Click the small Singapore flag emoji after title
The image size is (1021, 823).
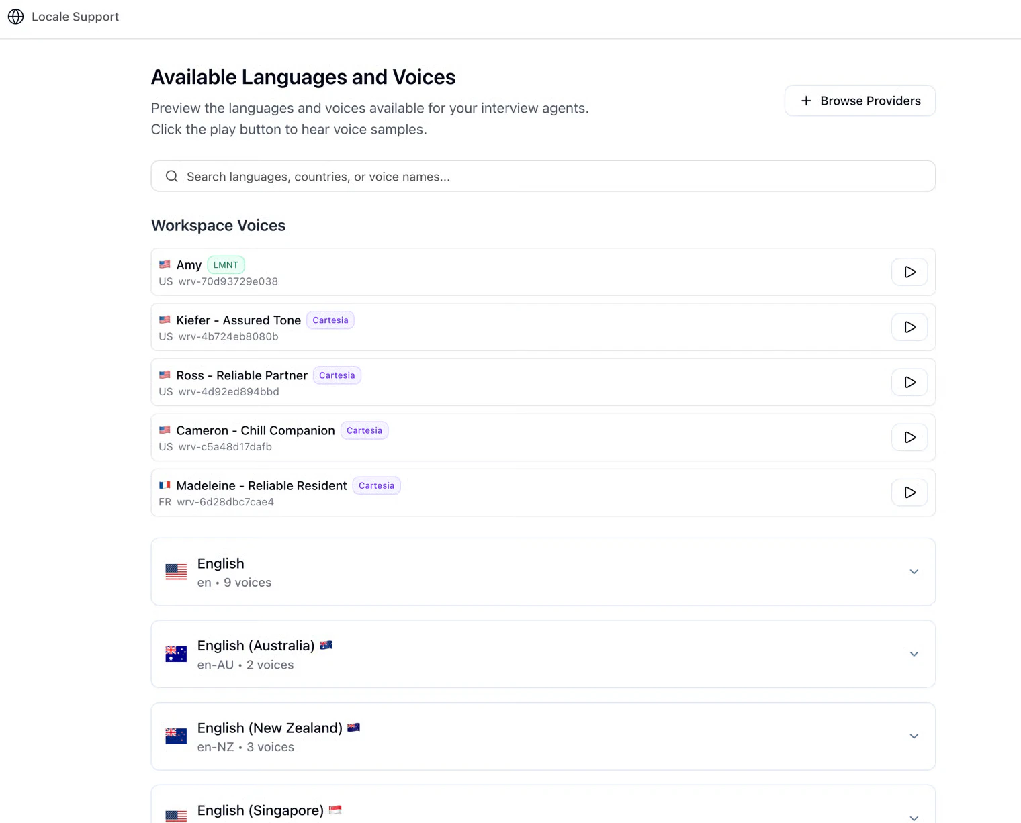(335, 810)
